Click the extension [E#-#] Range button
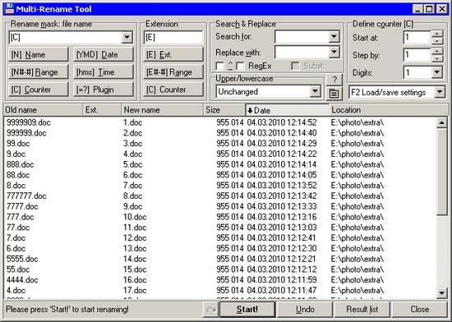The height and width of the screenshot is (322, 452). (x=173, y=72)
